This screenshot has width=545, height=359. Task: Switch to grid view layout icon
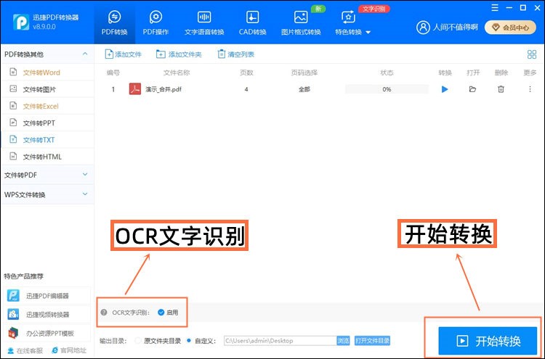532,54
